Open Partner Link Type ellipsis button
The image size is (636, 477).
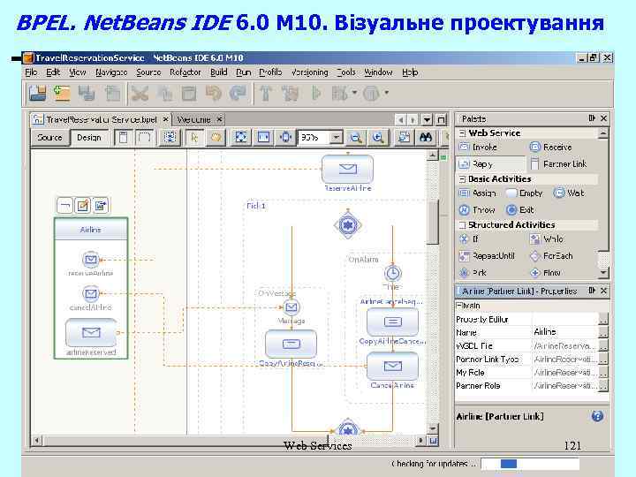click(603, 360)
